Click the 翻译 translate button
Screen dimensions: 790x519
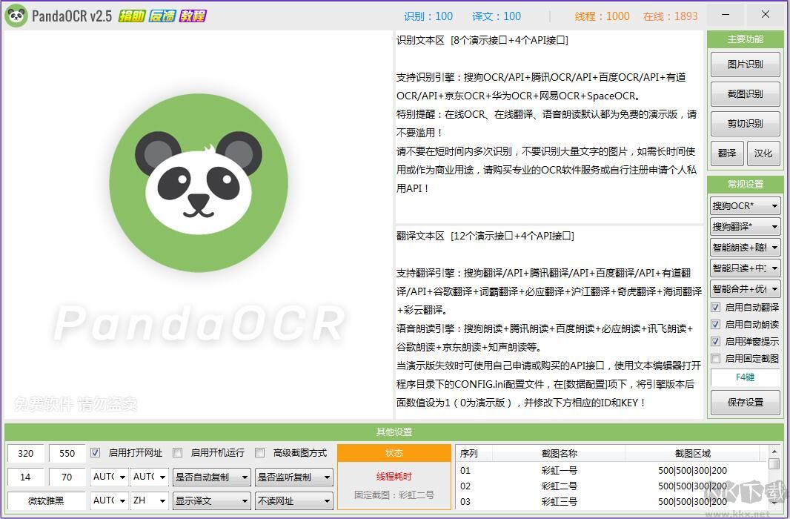pos(727,153)
